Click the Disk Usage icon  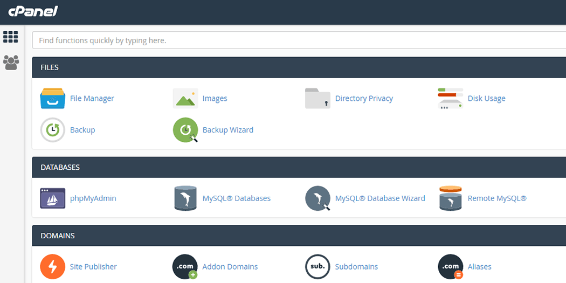pyautogui.click(x=450, y=99)
